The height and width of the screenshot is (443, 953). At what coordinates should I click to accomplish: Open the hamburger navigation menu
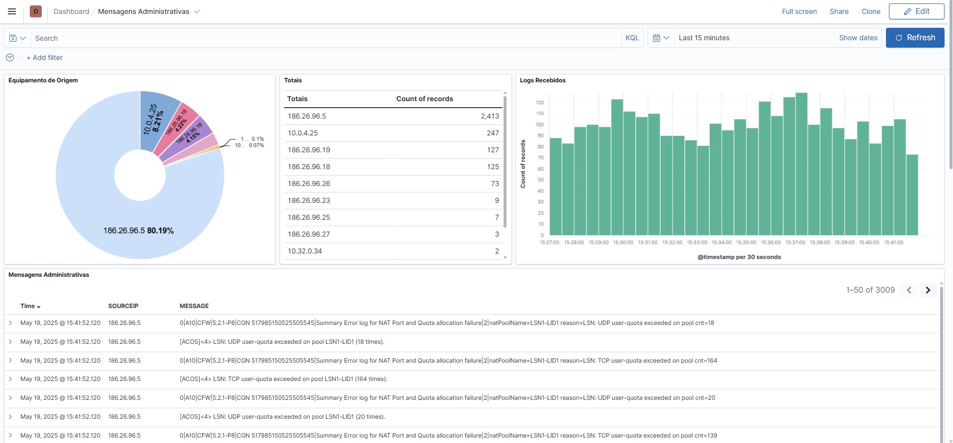[x=12, y=11]
